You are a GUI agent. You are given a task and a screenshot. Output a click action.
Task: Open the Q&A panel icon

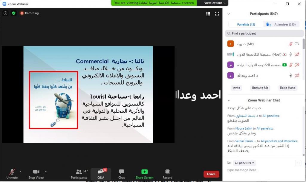pyautogui.click(x=101, y=172)
